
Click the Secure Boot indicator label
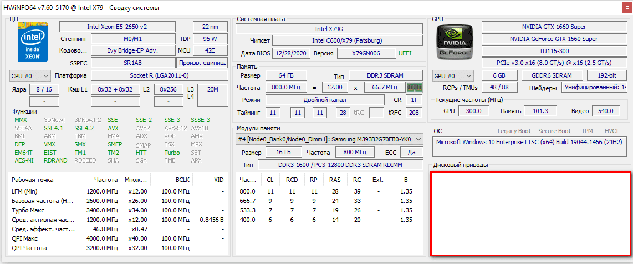click(554, 131)
